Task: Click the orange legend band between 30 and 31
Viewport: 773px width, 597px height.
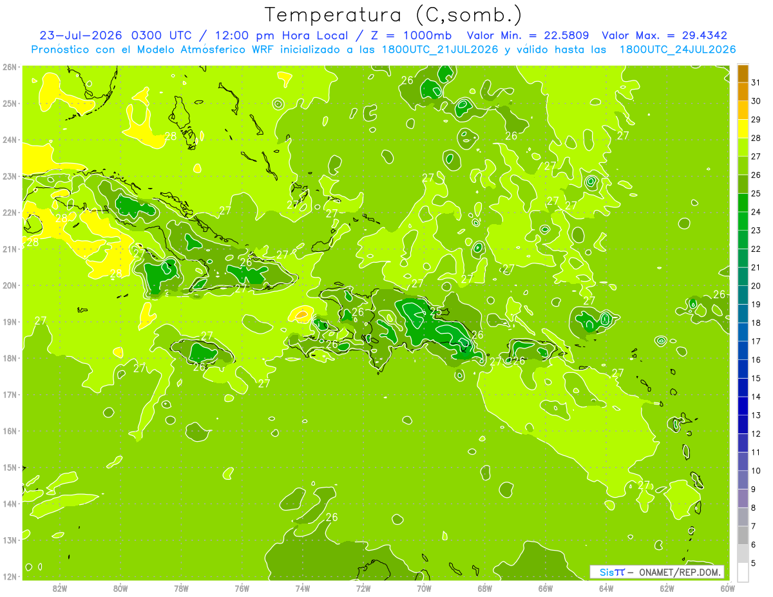Action: [743, 92]
